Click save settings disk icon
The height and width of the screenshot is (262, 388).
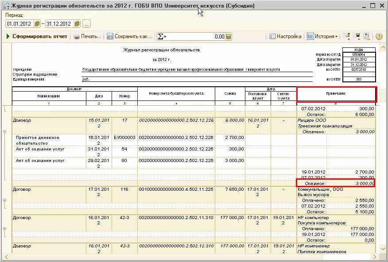click(357, 36)
